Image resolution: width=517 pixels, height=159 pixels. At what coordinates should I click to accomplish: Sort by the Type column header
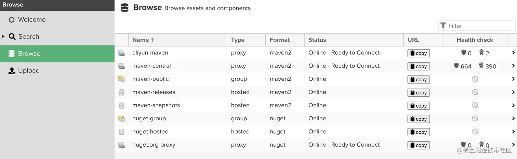(246, 40)
